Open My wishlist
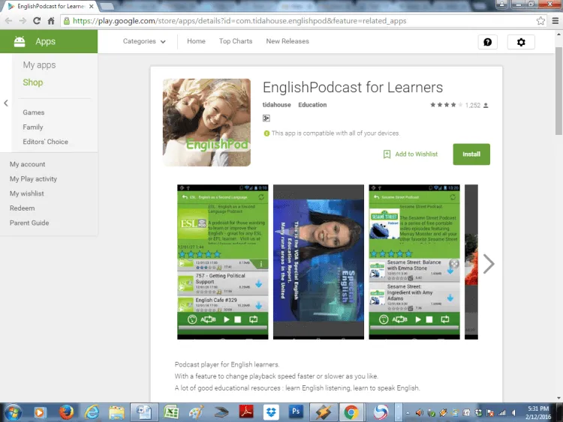The image size is (563, 422). coord(26,193)
